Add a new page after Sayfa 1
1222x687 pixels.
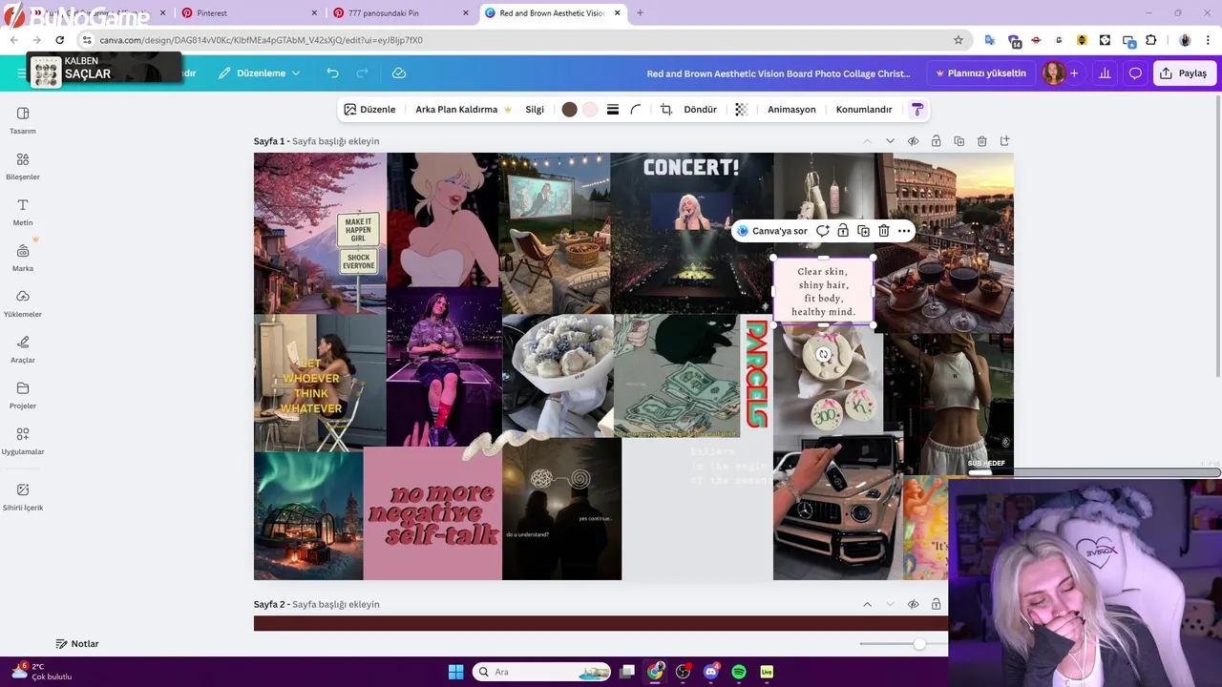click(1004, 141)
